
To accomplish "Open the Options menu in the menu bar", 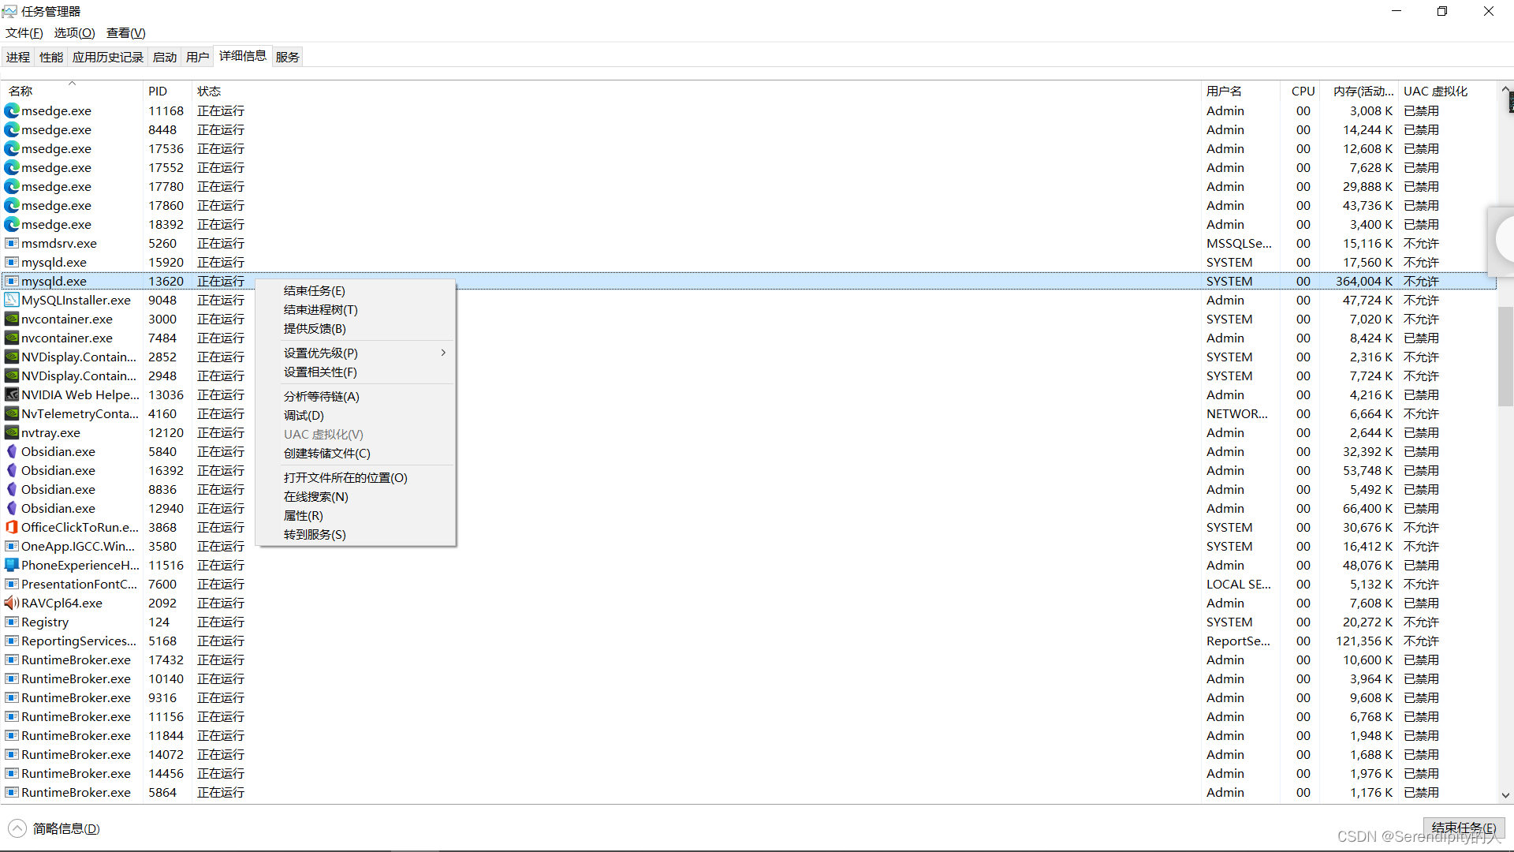I will click(x=74, y=32).
